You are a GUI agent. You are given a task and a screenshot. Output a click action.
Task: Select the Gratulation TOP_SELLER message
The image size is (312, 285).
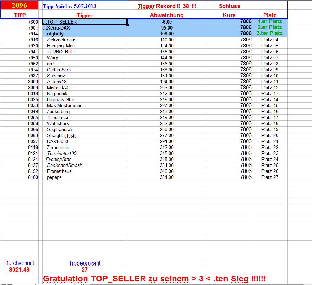(x=154, y=279)
